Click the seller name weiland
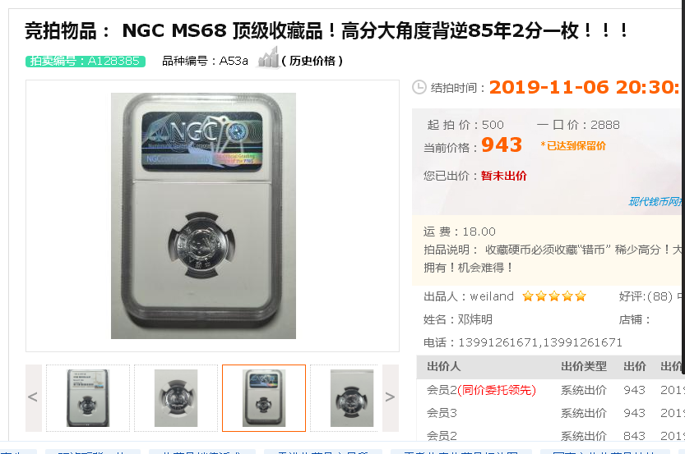This screenshot has width=685, height=454. (x=492, y=296)
